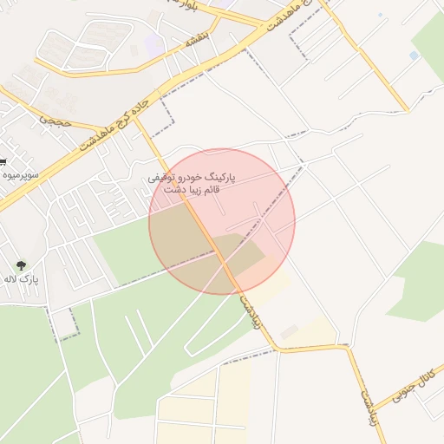Screen dimensions: 444x444
Task: Select the پارک لاله park label
Action: click(21, 279)
